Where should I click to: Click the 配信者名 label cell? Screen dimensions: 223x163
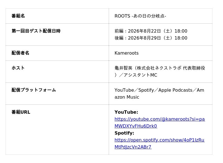coord(57,53)
